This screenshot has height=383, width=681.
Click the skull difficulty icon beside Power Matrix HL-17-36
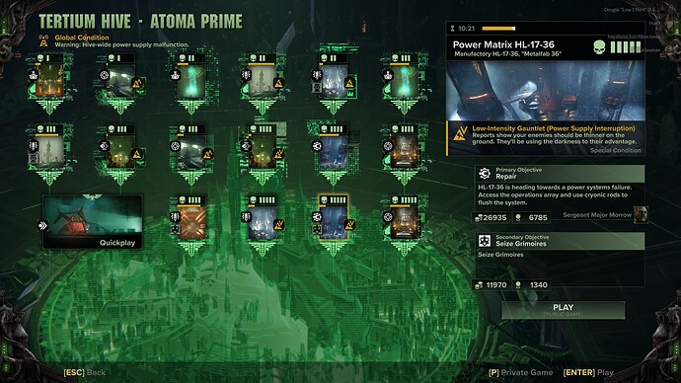click(x=599, y=47)
